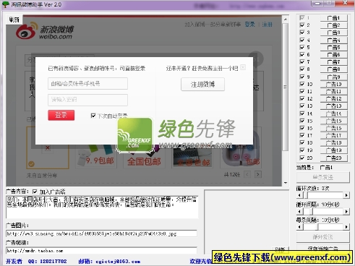The image size is (355, 266).
Task: Click the 刷新 refresh tab
Action: 14,20
